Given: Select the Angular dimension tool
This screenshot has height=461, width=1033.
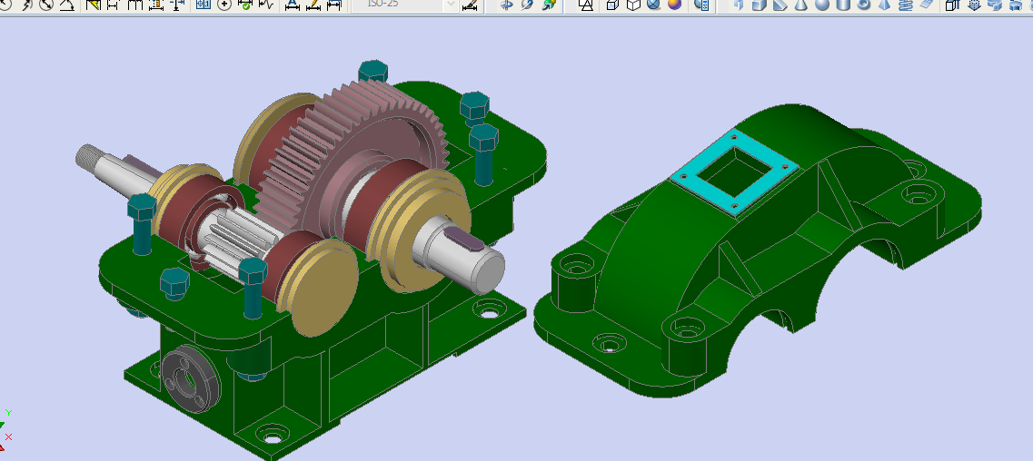Looking at the screenshot, I should point(66,4).
